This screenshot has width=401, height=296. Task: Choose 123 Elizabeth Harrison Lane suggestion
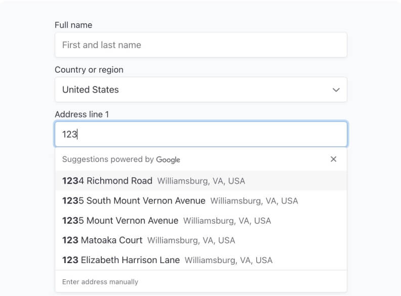click(x=121, y=260)
